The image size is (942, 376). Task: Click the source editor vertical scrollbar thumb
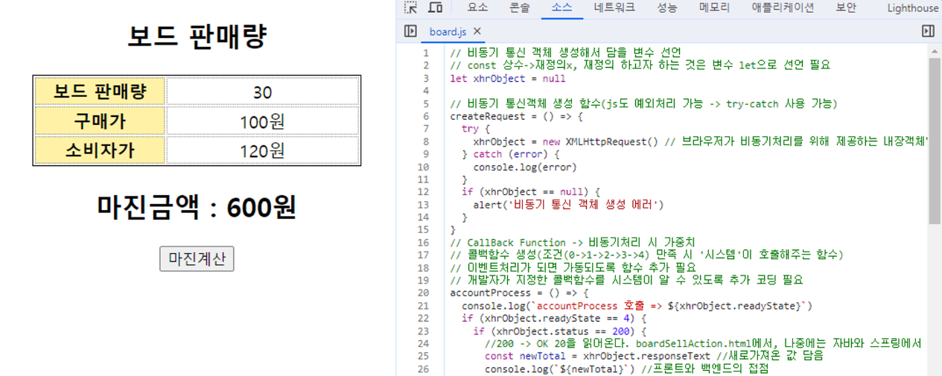click(935, 141)
